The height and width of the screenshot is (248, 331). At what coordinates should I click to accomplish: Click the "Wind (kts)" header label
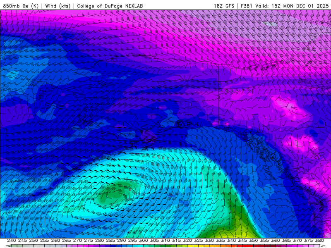coord(58,6)
